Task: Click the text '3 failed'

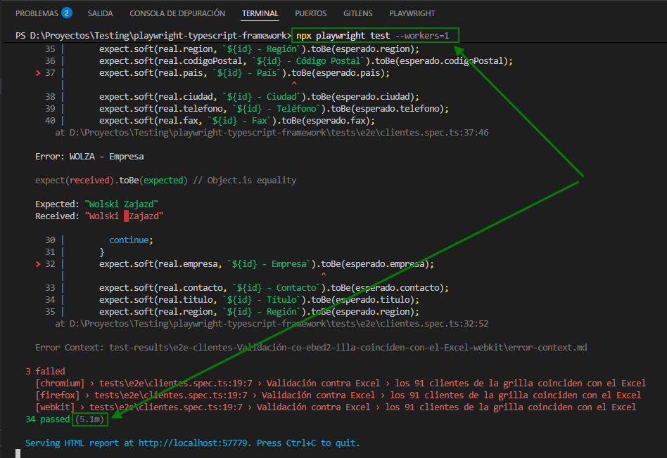Action: coord(45,372)
